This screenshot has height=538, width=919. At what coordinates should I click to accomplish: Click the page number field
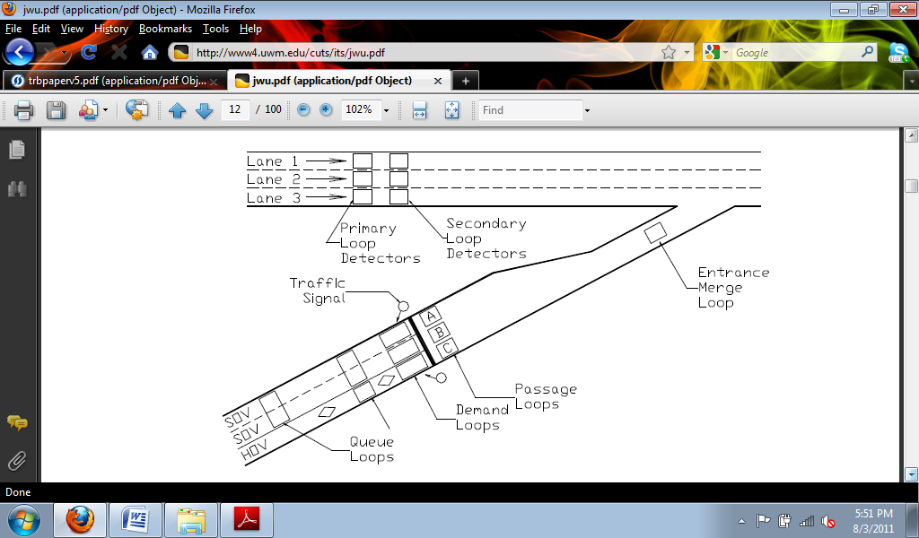pyautogui.click(x=235, y=109)
